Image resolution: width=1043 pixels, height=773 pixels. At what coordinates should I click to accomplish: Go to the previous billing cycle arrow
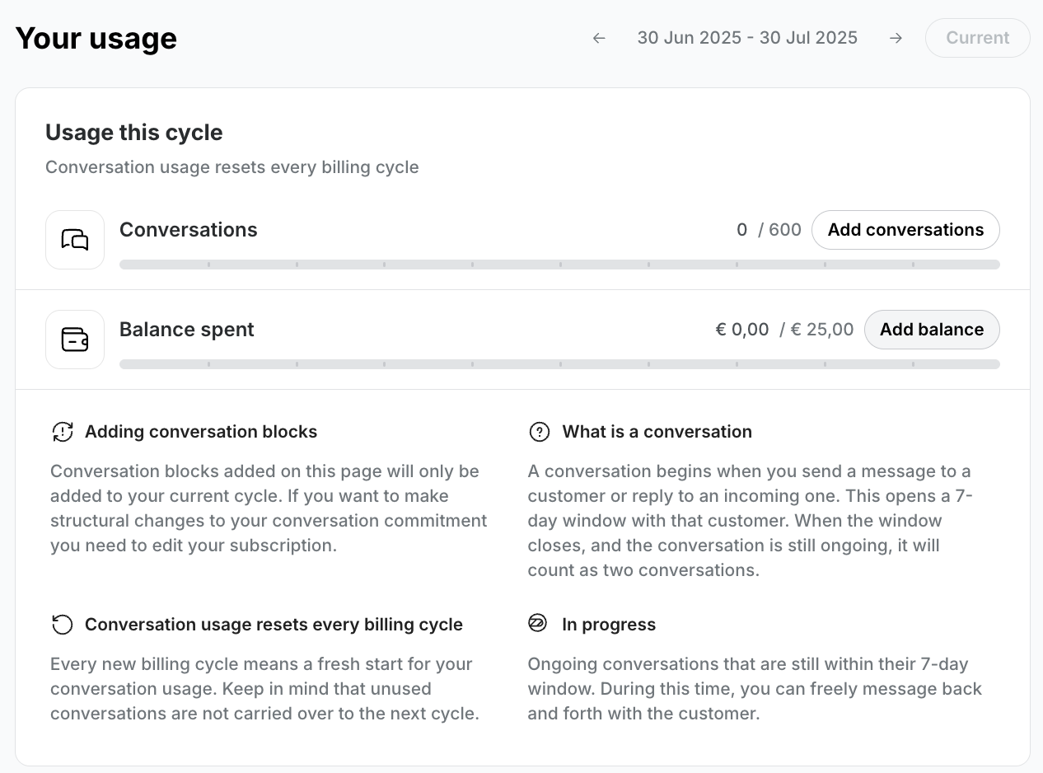coord(599,38)
